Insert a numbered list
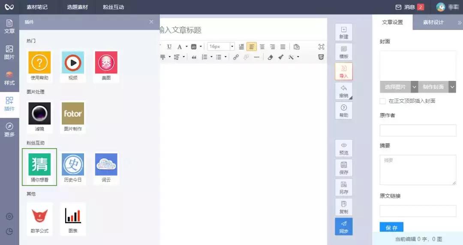The height and width of the screenshot is (245, 463). (x=204, y=57)
